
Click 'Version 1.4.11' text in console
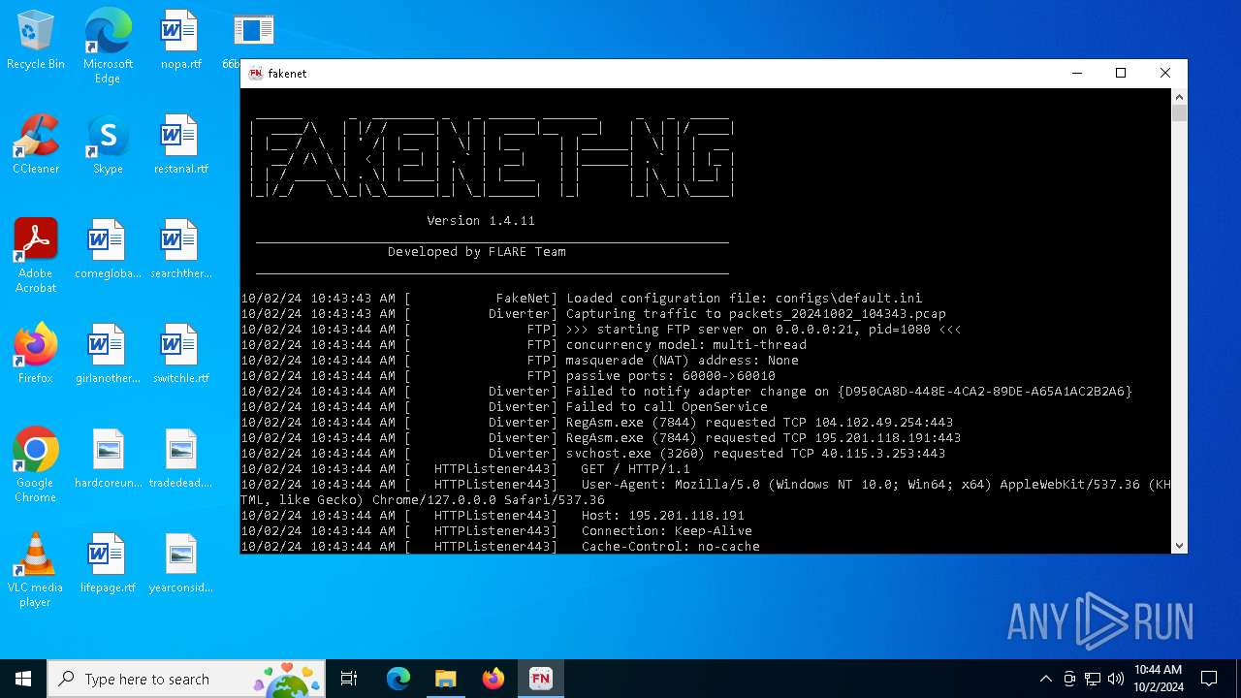[x=481, y=221]
